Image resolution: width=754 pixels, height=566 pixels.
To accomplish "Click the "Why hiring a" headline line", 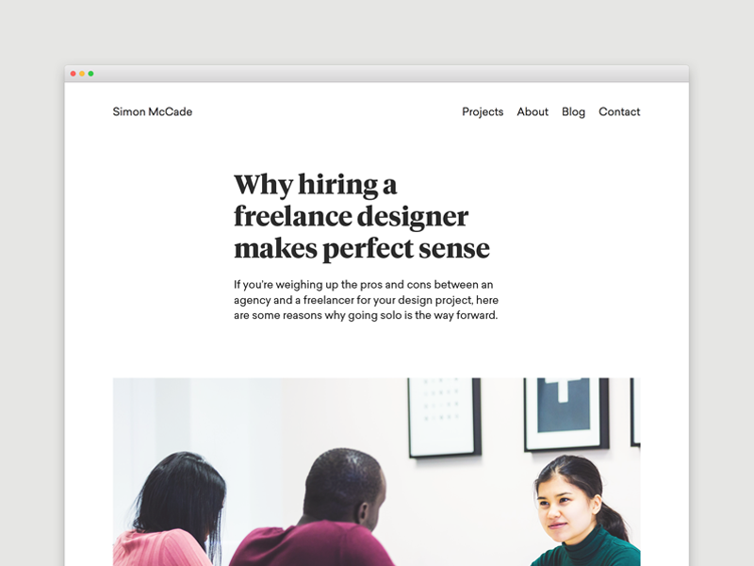I will (316, 185).
